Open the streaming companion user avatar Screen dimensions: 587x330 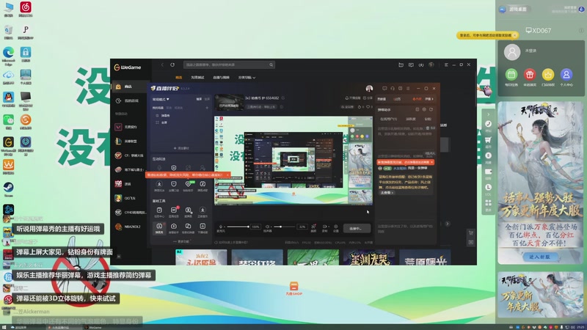pos(369,88)
